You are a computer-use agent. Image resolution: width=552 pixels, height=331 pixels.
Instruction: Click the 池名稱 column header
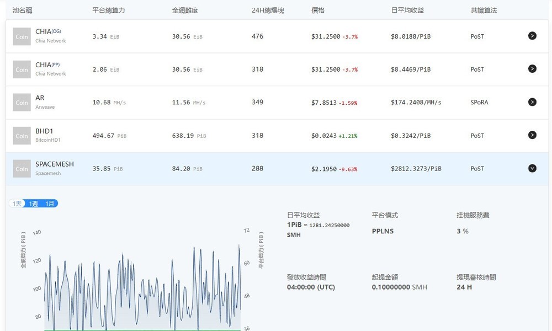click(x=22, y=10)
